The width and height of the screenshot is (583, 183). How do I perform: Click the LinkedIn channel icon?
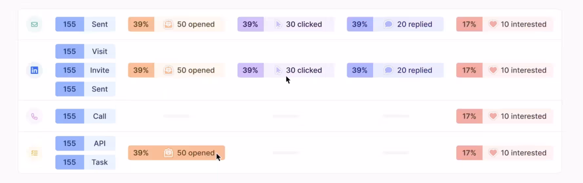(34, 70)
